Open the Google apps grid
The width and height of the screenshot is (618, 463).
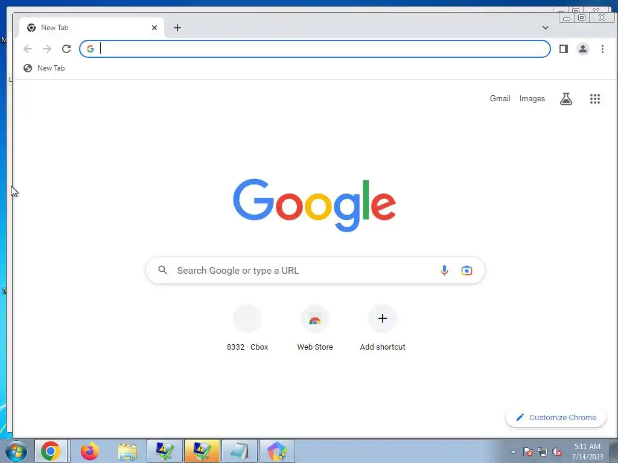[594, 99]
